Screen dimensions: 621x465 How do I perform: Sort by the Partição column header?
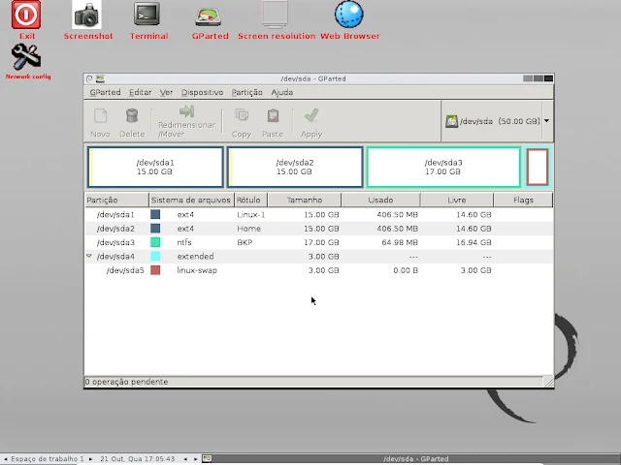click(116, 201)
